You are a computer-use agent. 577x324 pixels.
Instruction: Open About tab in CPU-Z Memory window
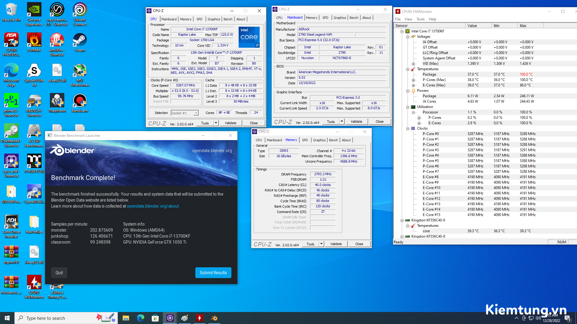(346, 140)
